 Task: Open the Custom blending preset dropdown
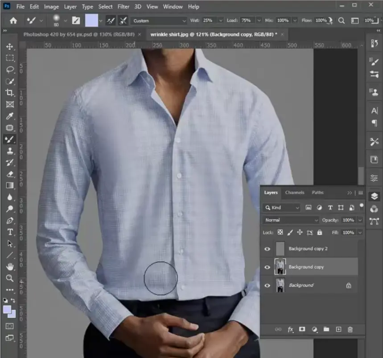click(x=159, y=21)
